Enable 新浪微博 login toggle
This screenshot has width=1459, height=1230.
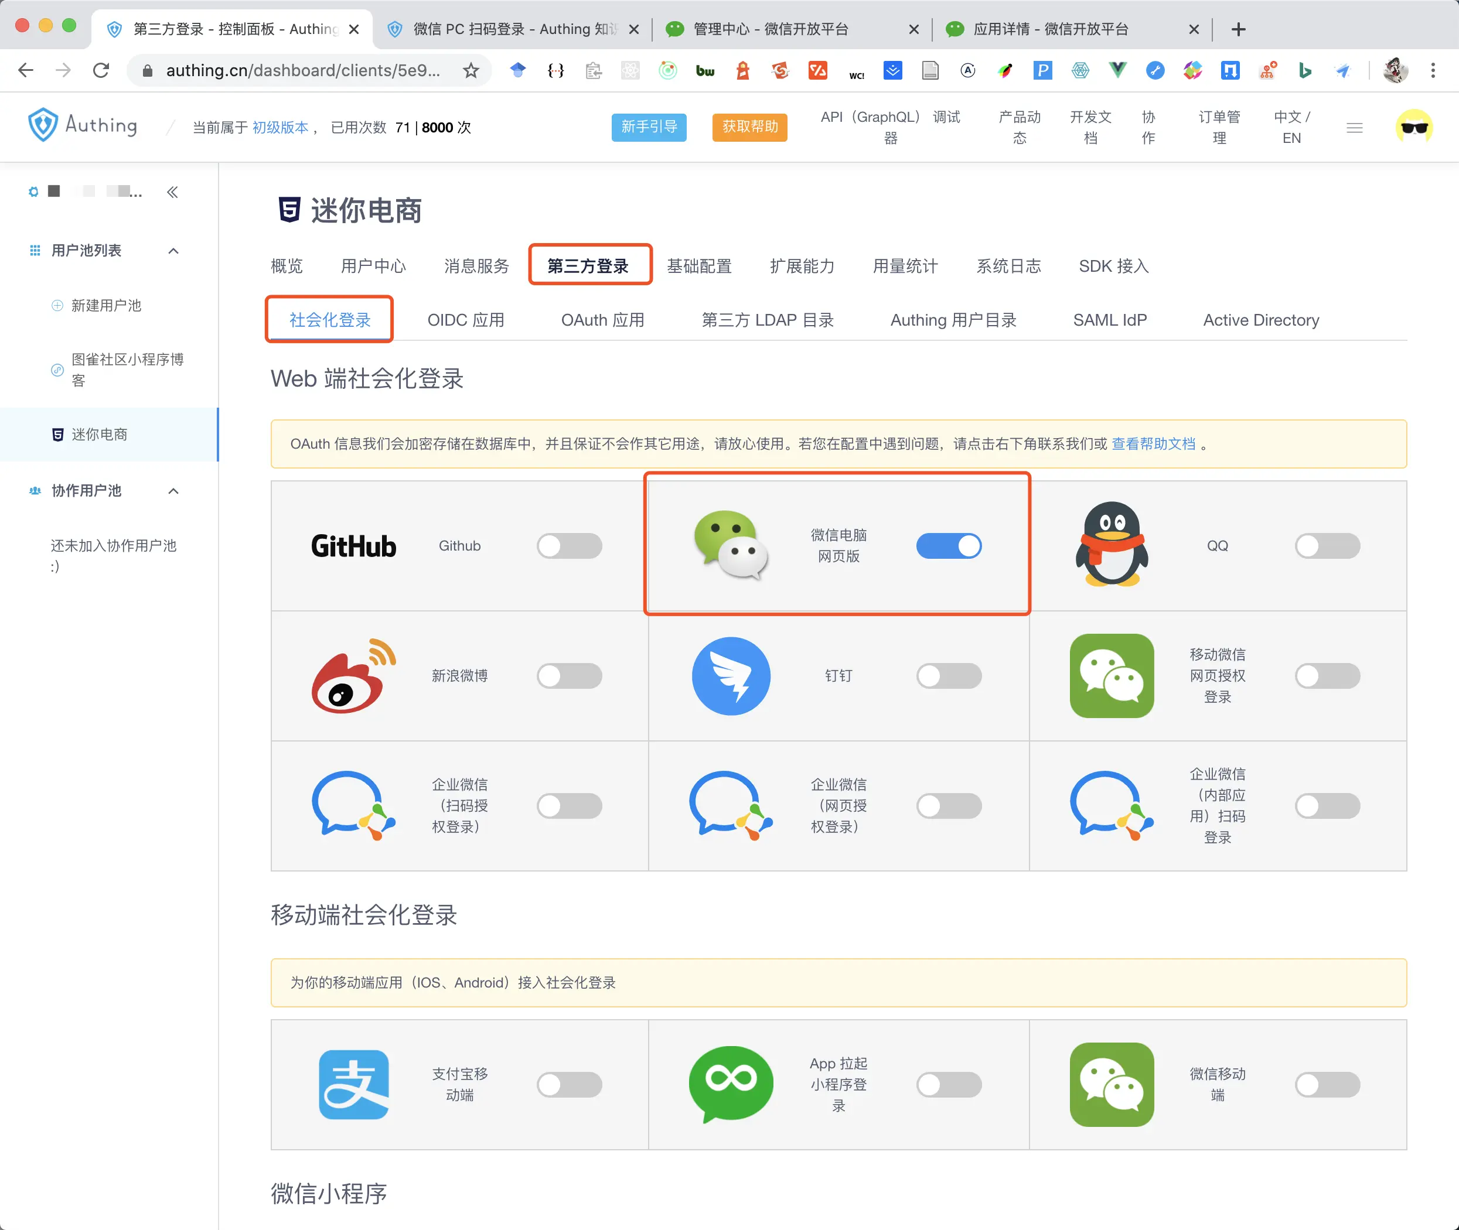tap(569, 676)
